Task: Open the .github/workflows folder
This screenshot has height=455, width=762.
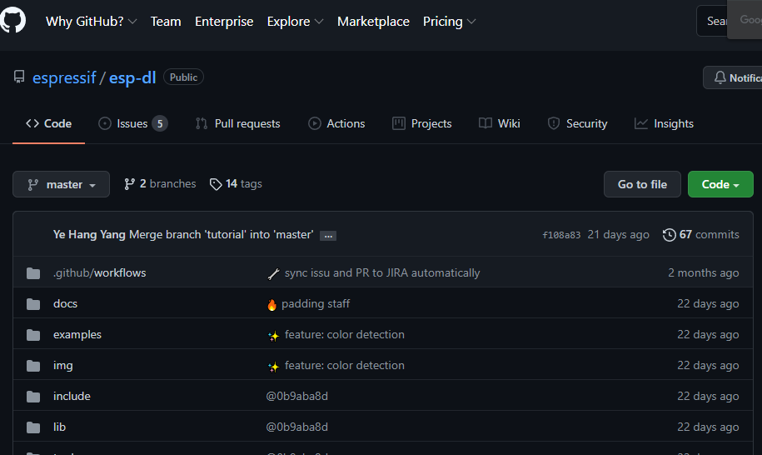Action: [x=100, y=273]
